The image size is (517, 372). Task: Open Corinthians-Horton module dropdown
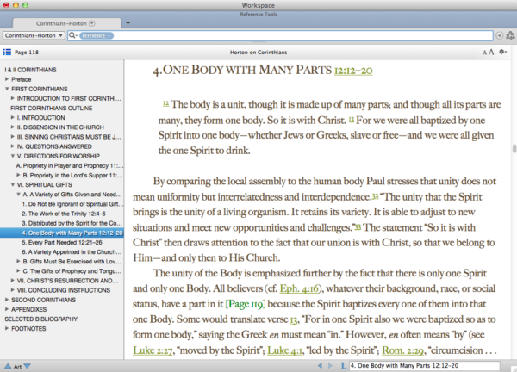click(34, 35)
